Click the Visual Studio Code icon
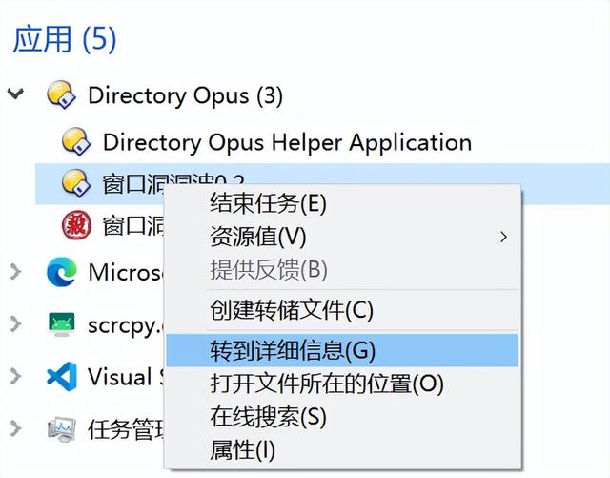Viewport: 610px width, 478px height. (x=61, y=376)
